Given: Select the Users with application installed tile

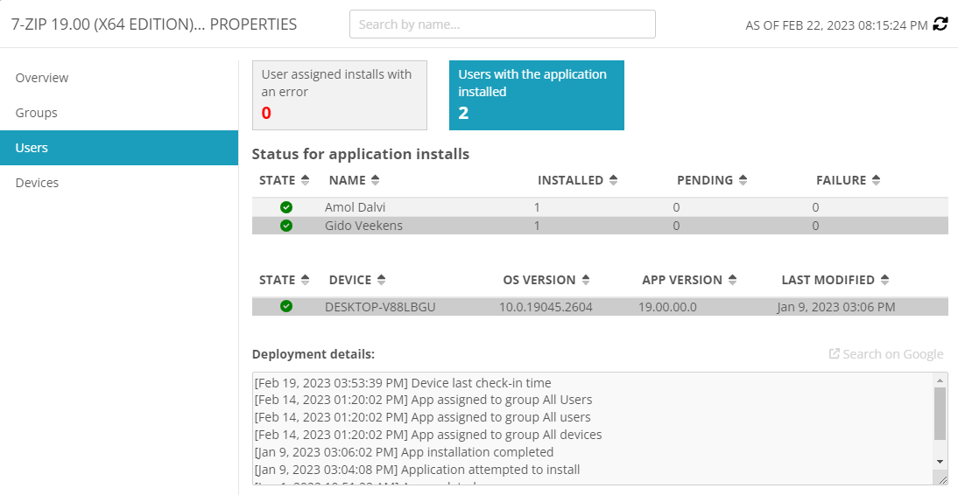Looking at the screenshot, I should (x=536, y=94).
